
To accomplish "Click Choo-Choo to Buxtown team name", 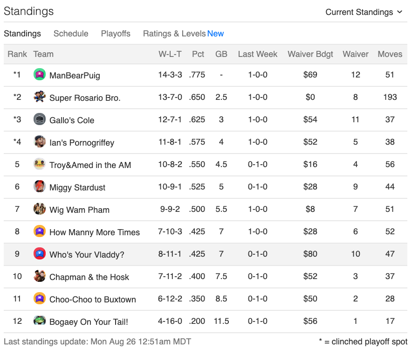I will tap(92, 300).
